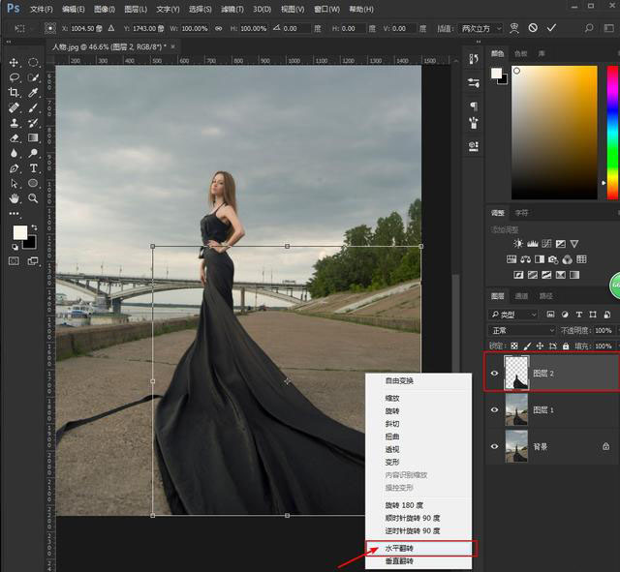620x572 pixels.
Task: Toggle maintain aspect ratio link
Action: point(218,28)
